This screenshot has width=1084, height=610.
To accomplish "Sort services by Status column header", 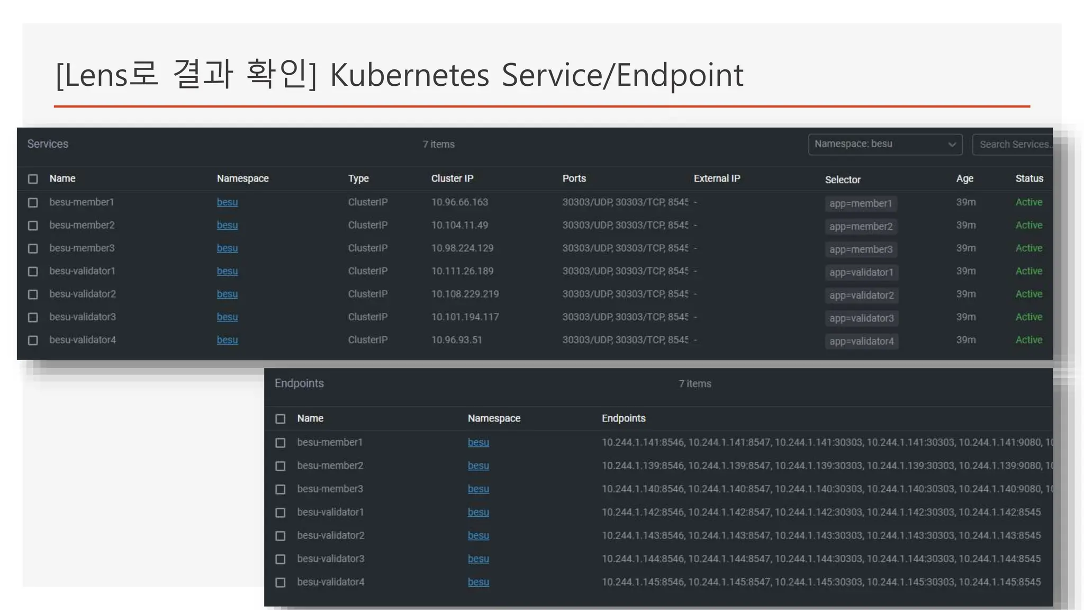I will [x=1029, y=178].
